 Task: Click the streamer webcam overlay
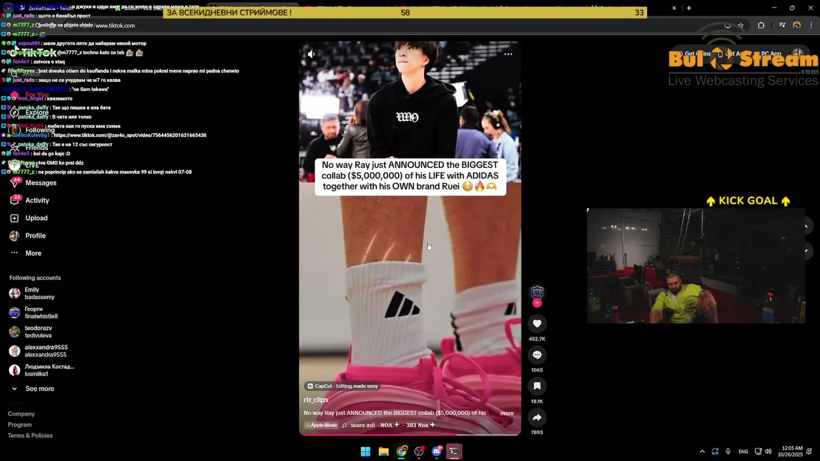(696, 266)
